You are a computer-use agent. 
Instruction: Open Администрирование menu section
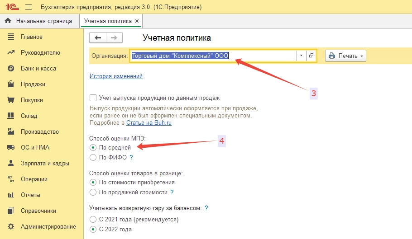click(48, 226)
